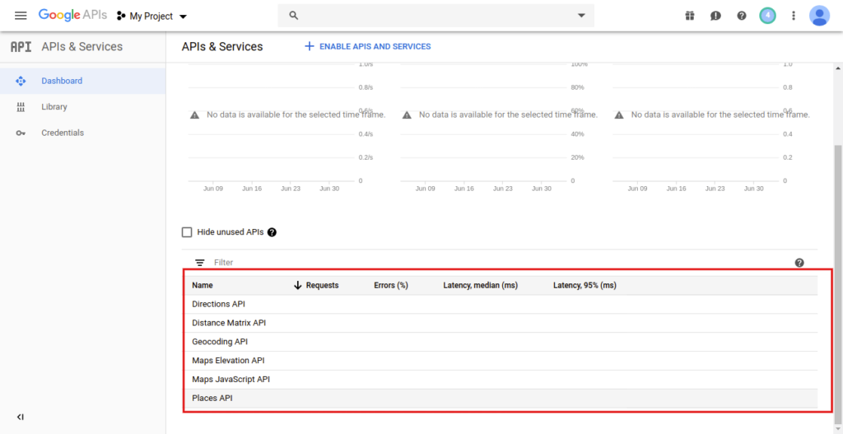Click the second chart's no-data warning icon
The height and width of the screenshot is (434, 843).
[407, 115]
